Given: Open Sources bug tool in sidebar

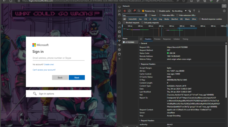Looking at the screenshot, I should pyautogui.click(x=119, y=36).
